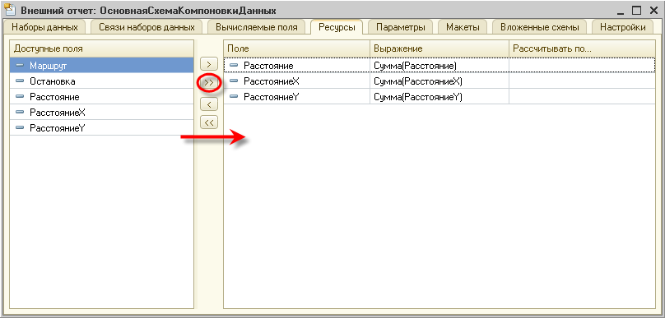
Task: Click the Поле column header
Action: click(x=297, y=48)
